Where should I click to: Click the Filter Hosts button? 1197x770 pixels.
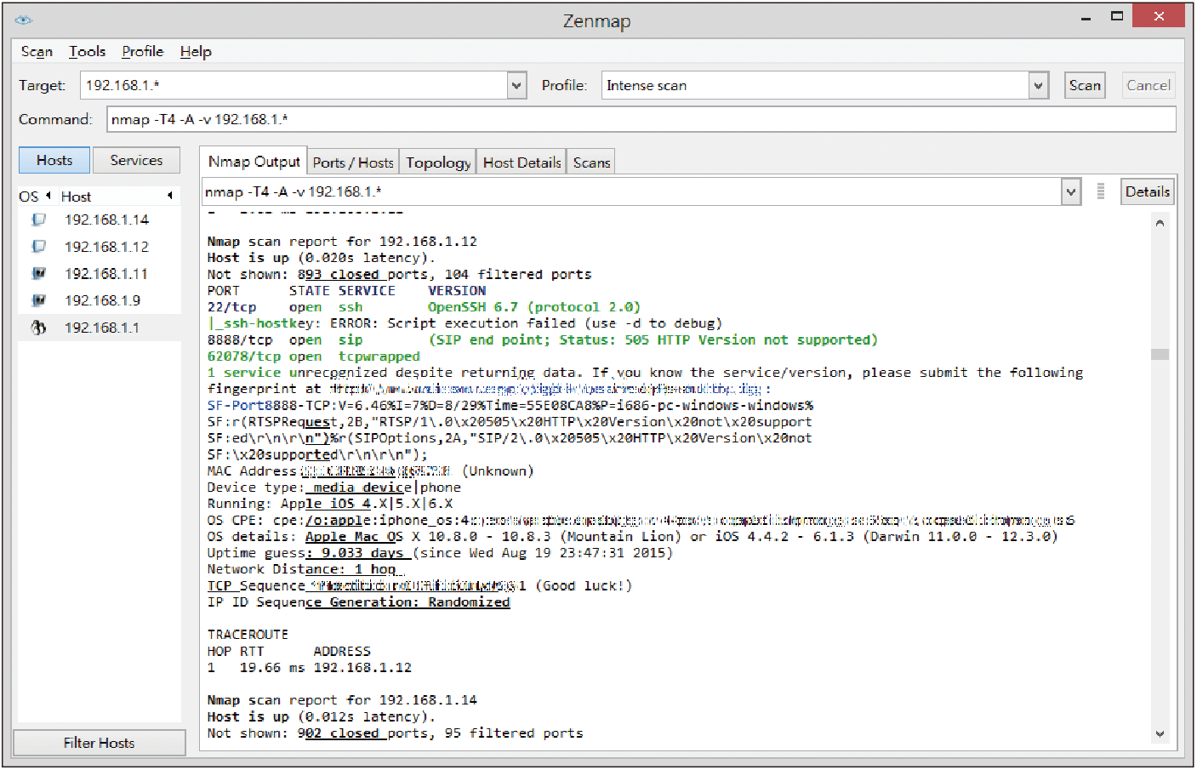click(x=100, y=743)
